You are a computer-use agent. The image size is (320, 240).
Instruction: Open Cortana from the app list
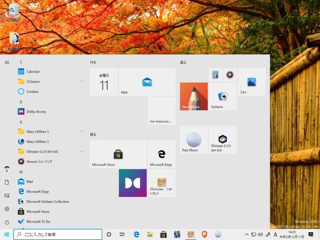click(x=32, y=91)
